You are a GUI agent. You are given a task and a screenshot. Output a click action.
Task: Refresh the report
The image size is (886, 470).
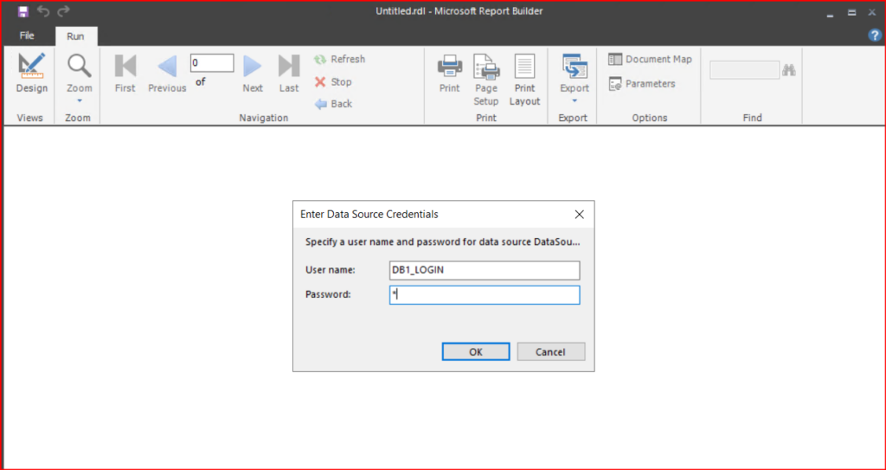click(339, 60)
